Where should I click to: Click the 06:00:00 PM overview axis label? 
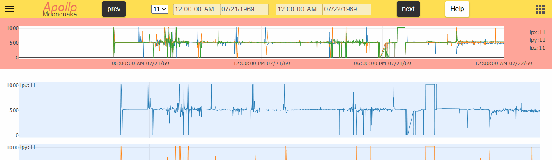tap(382, 64)
